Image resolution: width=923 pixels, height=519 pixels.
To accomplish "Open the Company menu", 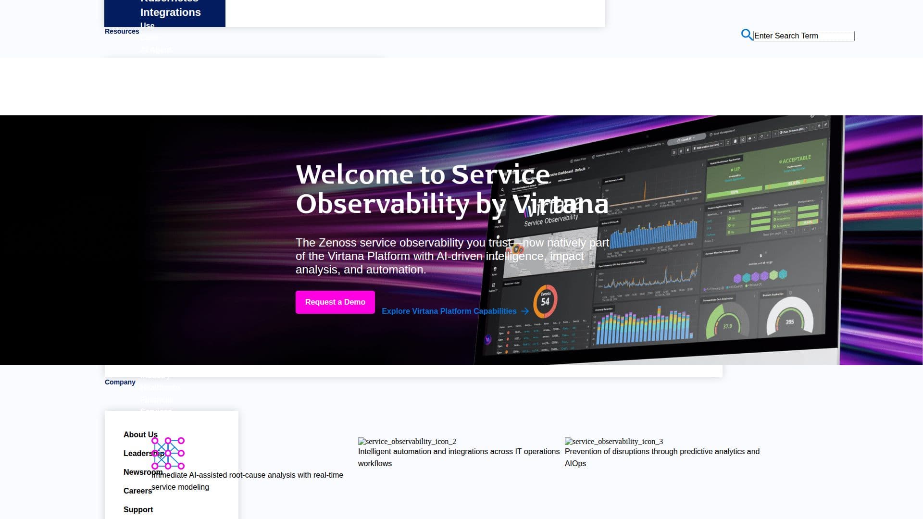I will [x=120, y=382].
